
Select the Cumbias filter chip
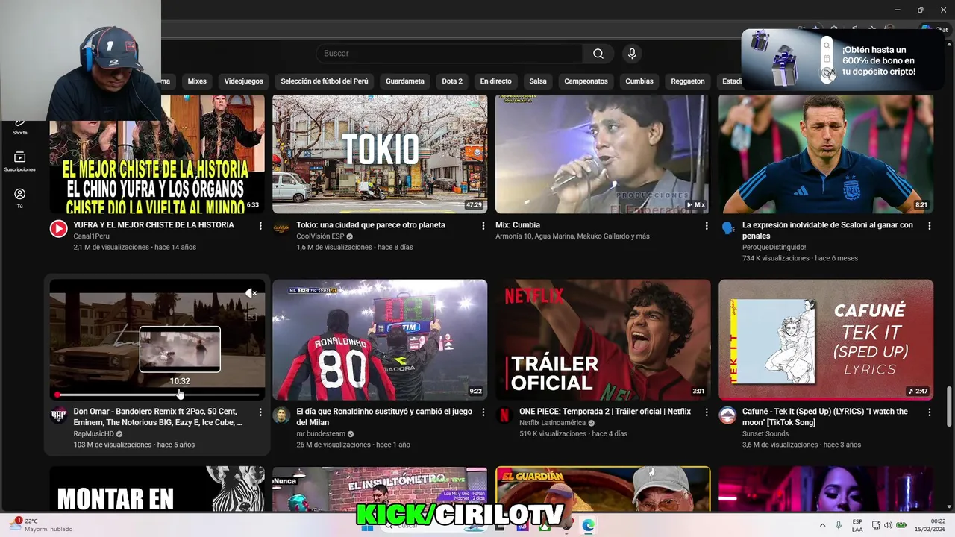coord(639,81)
